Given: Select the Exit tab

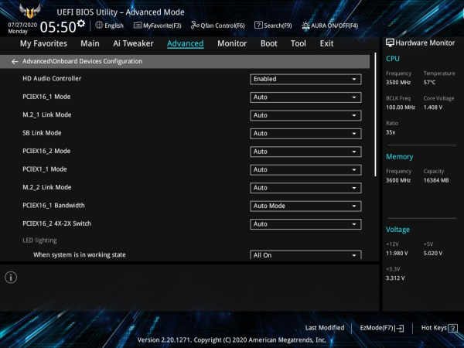Looking at the screenshot, I should [326, 43].
